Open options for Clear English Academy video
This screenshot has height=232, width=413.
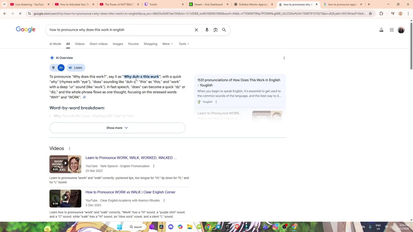coord(164,201)
